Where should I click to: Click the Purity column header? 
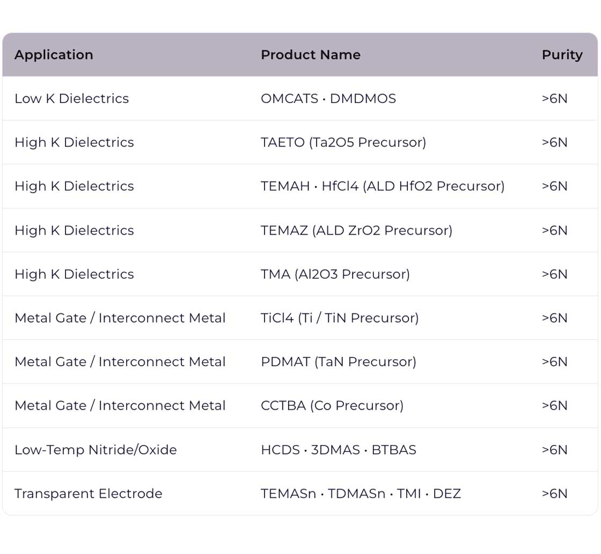(562, 55)
